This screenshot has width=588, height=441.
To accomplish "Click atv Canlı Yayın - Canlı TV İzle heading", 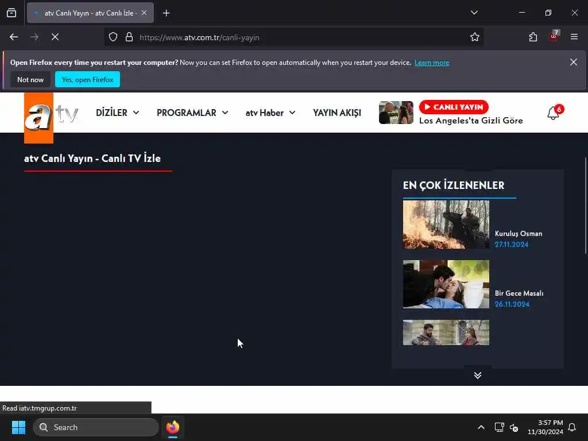I will coord(92,158).
